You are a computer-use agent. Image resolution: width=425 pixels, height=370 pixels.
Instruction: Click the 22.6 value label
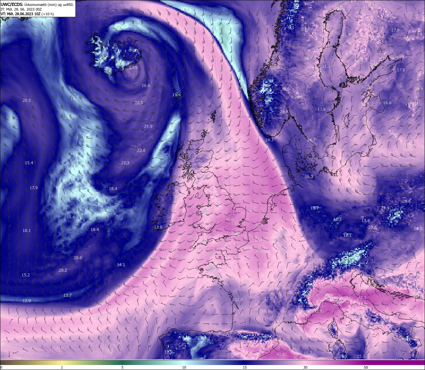(x=141, y=150)
